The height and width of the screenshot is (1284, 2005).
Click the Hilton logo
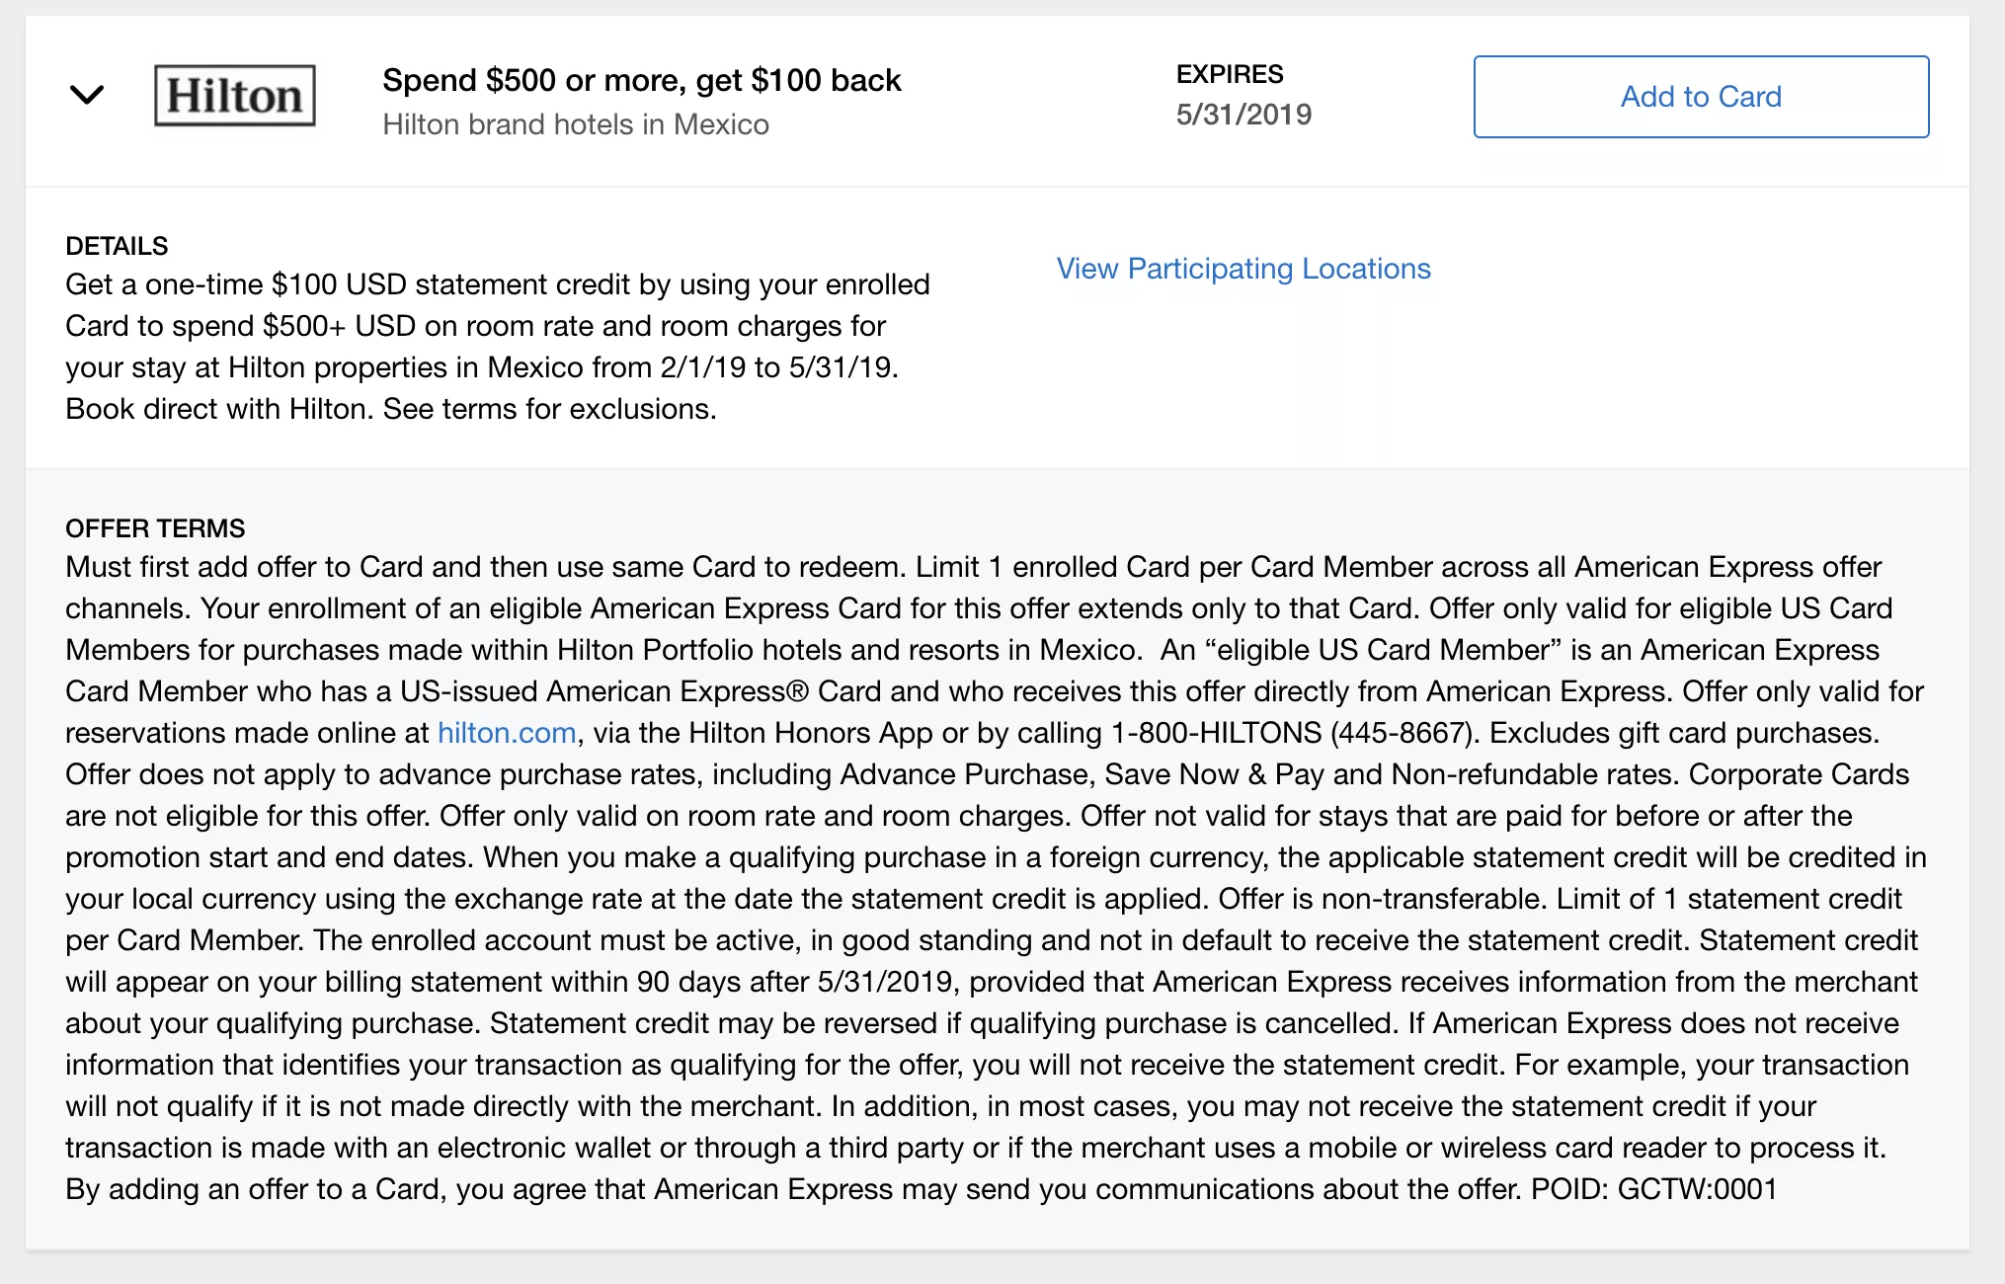(x=235, y=96)
